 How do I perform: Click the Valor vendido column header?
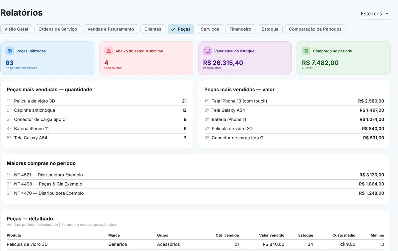[272, 235]
